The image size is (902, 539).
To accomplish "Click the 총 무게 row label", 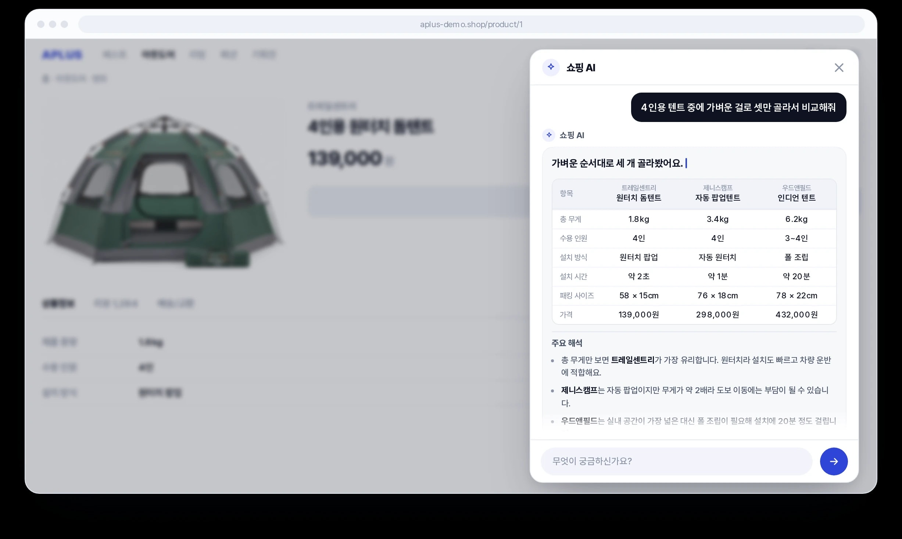I will [570, 219].
